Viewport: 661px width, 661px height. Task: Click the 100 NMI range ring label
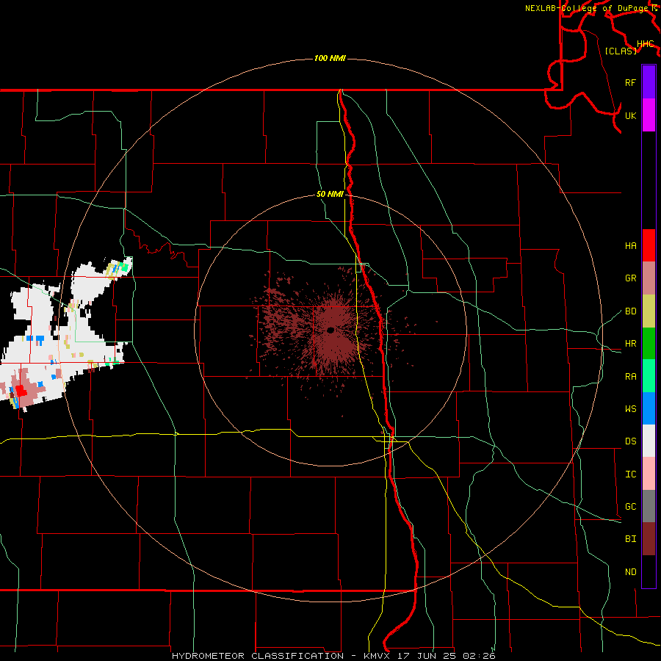(330, 58)
